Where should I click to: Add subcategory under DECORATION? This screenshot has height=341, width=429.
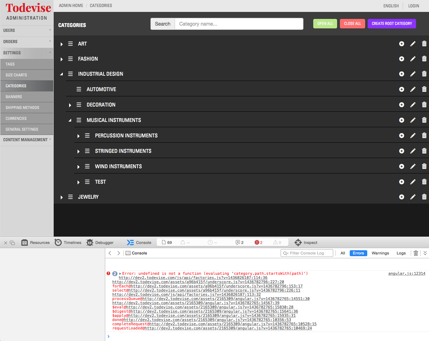(x=402, y=105)
